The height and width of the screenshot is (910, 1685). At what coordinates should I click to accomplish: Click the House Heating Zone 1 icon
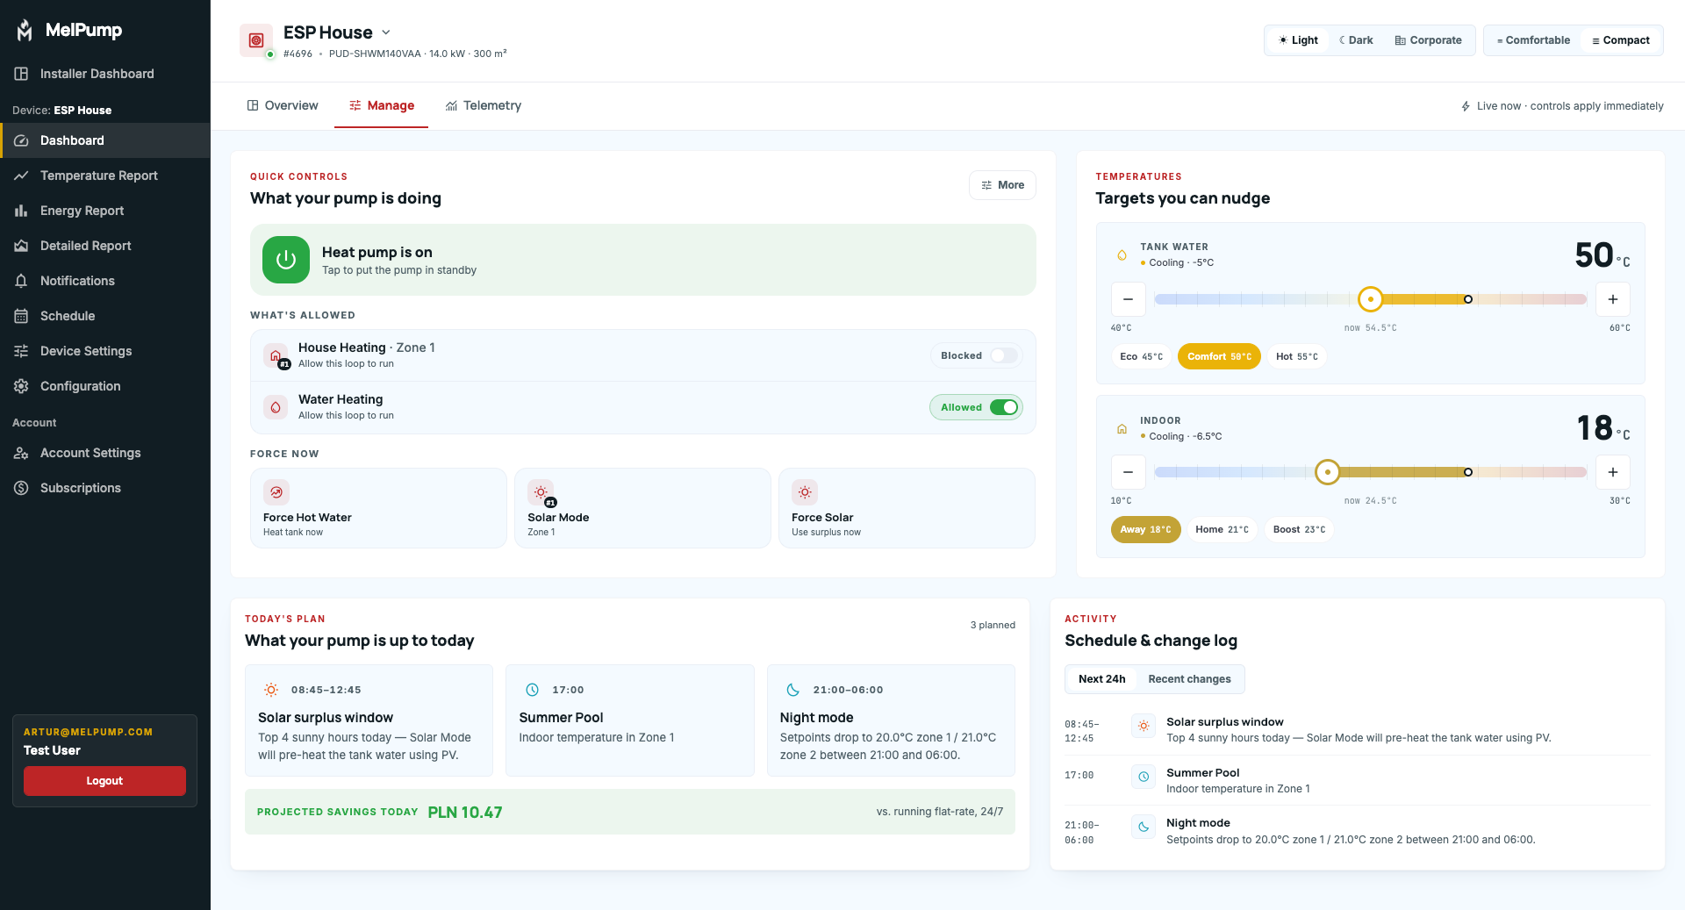276,355
